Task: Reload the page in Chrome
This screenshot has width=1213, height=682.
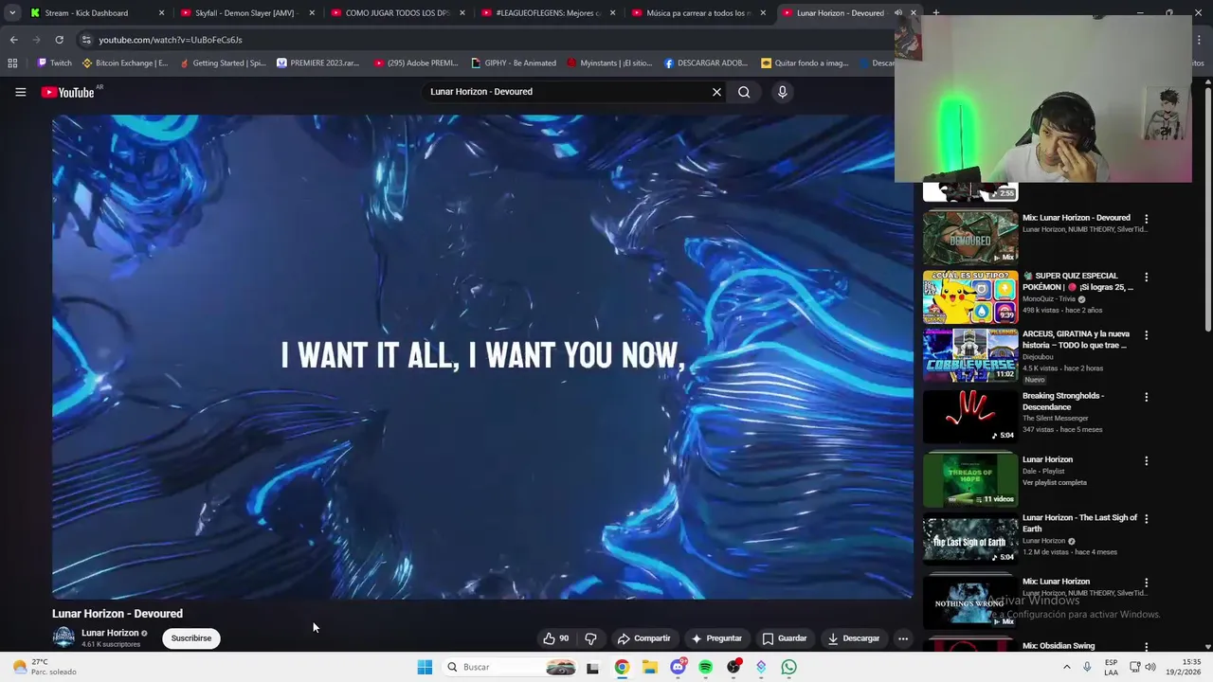Action: pyautogui.click(x=59, y=40)
